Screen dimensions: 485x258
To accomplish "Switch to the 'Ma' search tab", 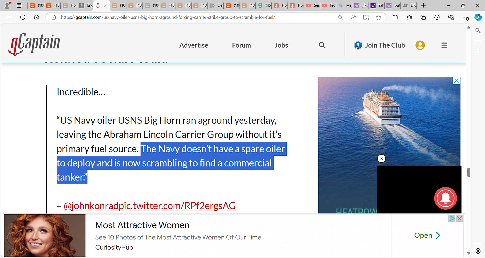I will click(344, 6).
